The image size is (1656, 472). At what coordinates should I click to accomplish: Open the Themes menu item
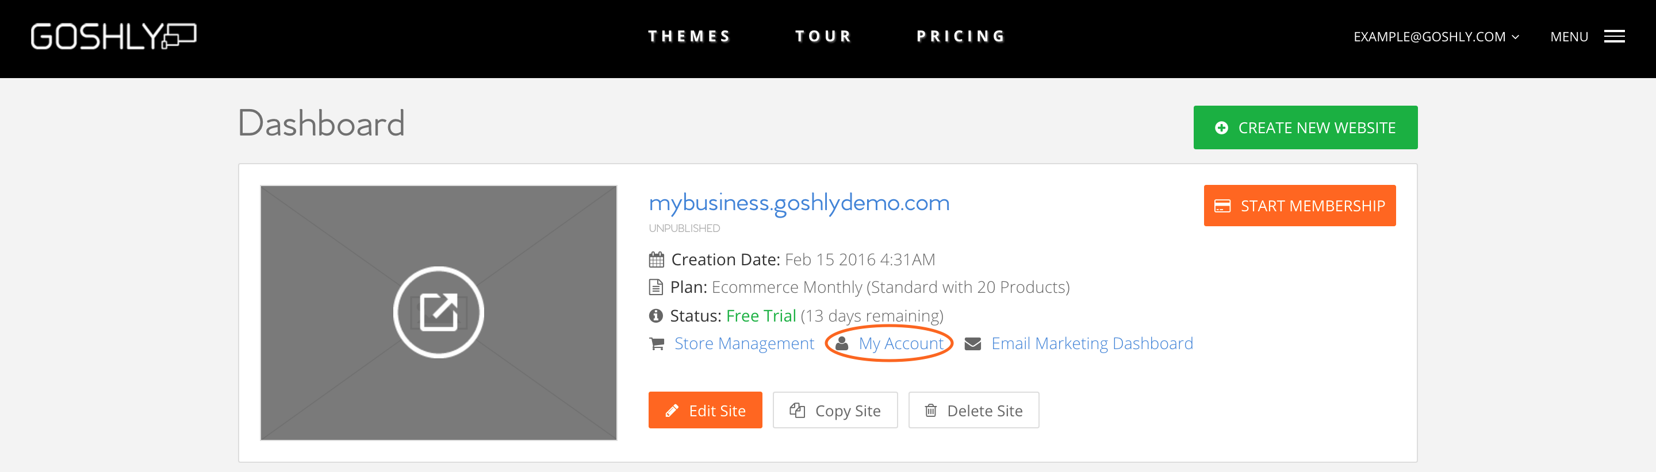click(x=688, y=37)
